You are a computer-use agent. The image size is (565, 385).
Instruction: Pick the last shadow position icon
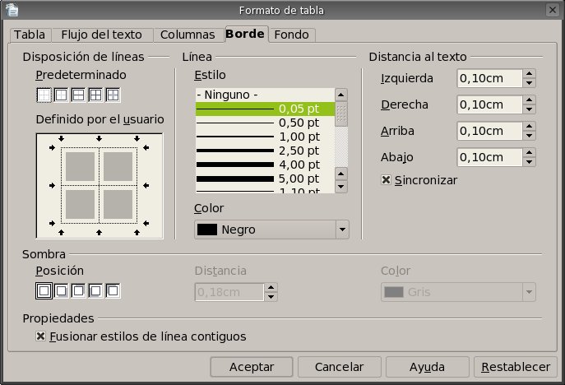(113, 290)
